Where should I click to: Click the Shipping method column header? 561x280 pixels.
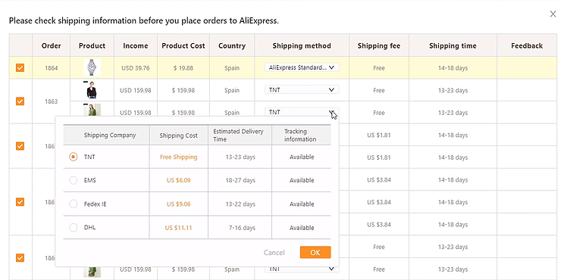point(302,45)
